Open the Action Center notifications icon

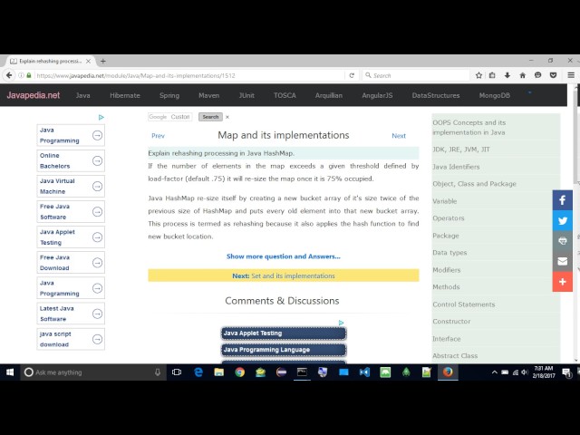point(566,372)
